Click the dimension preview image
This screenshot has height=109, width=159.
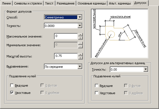120,33
